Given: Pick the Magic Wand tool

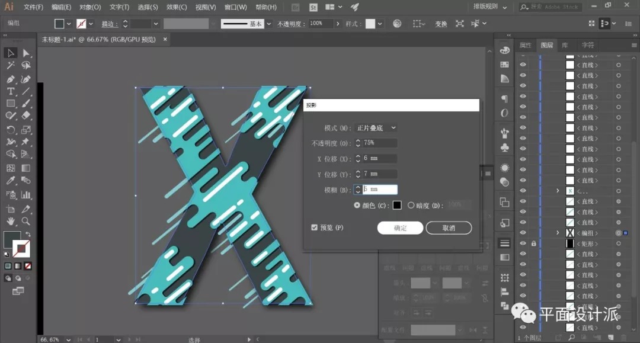Looking at the screenshot, I should (11, 65).
